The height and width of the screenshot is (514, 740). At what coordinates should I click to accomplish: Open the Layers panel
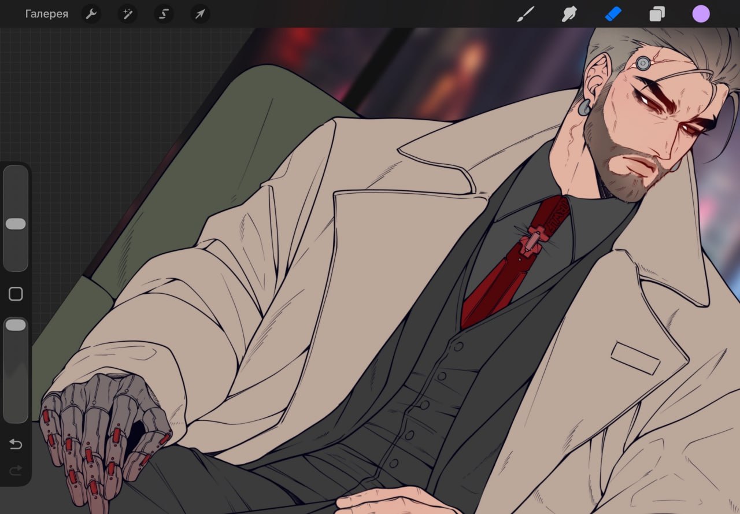point(657,14)
